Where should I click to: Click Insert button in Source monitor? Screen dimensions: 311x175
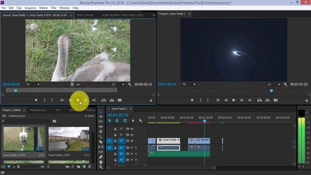tap(104, 100)
